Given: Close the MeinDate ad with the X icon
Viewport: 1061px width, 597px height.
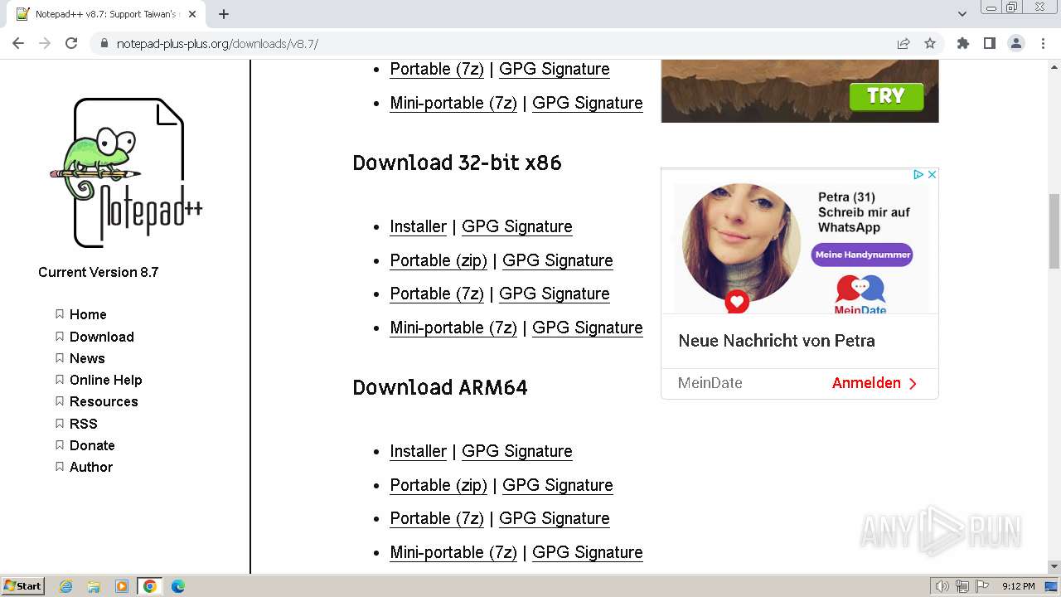Looking at the screenshot, I should tap(932, 174).
